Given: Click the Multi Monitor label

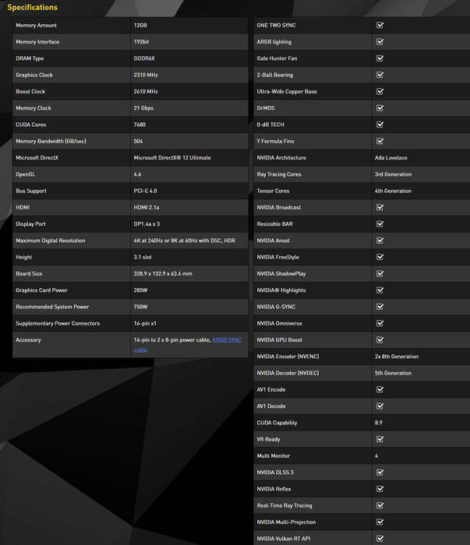Looking at the screenshot, I should 274,455.
